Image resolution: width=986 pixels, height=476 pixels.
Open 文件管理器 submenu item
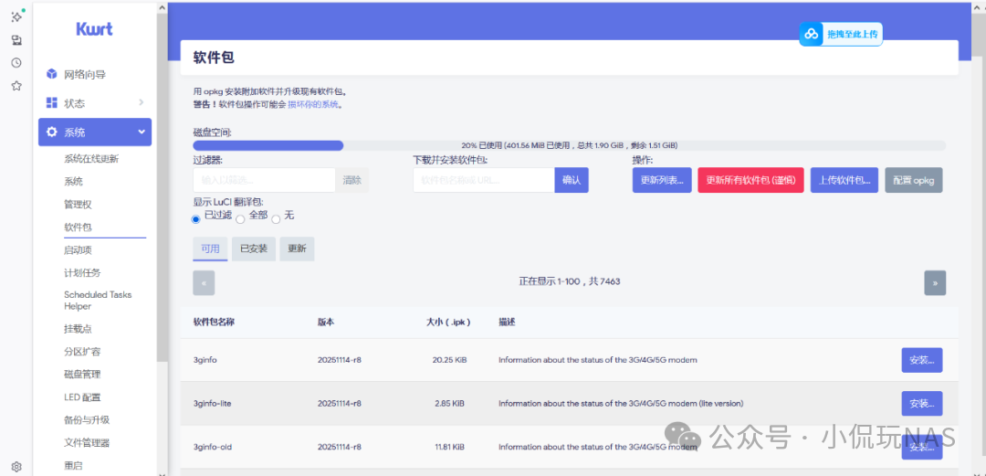86,442
